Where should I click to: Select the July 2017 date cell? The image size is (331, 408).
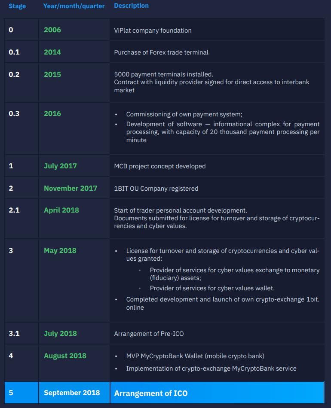[x=60, y=166]
